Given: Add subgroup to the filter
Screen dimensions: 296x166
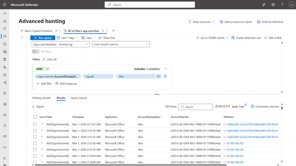Looking at the screenshot, I should point(66,83).
